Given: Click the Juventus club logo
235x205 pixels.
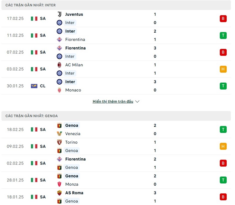Looking at the screenshot, I should coord(60,14).
